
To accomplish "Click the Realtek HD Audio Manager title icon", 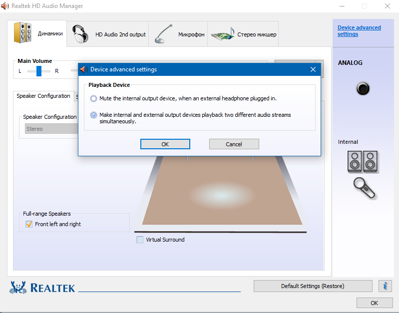I will point(5,6).
